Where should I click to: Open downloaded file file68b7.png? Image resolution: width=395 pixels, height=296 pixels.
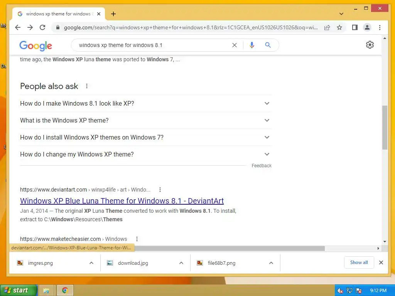[x=221, y=263]
